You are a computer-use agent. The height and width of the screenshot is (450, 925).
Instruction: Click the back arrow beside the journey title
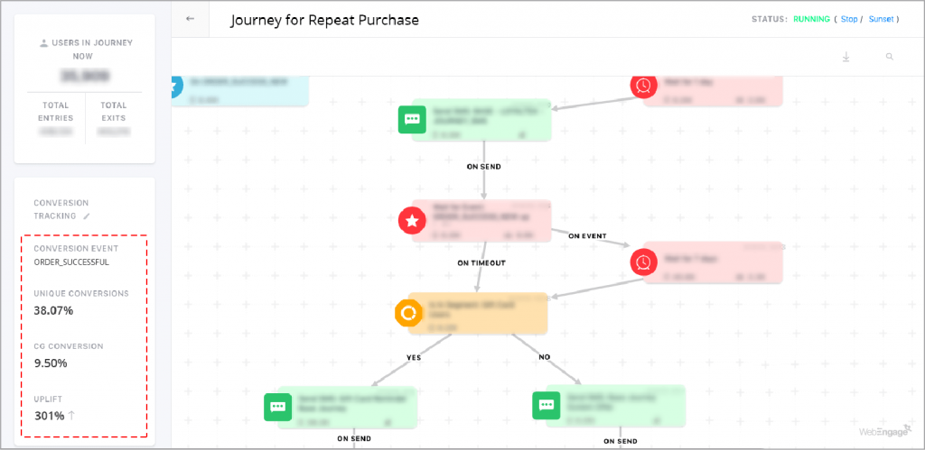(190, 19)
